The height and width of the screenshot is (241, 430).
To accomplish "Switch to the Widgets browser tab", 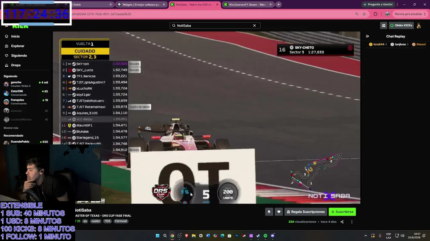I will coord(142,5).
